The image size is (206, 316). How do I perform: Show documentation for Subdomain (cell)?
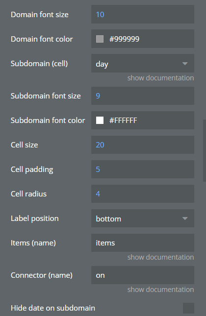(x=160, y=78)
